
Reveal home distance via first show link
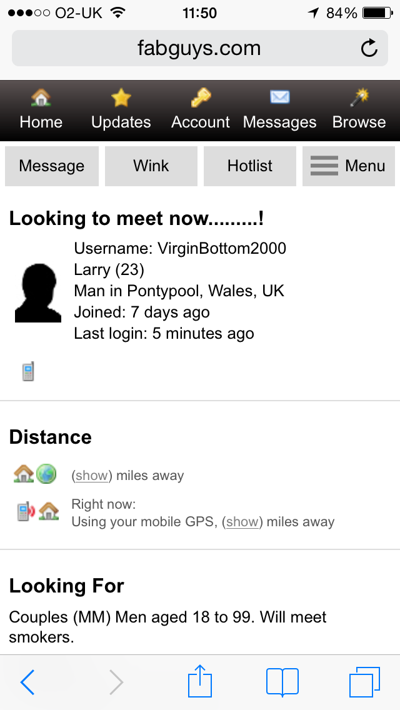pos(91,476)
